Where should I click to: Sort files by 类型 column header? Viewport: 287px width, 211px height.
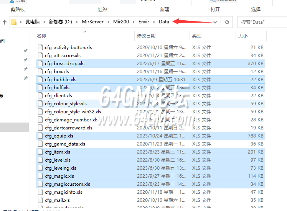[197, 36]
